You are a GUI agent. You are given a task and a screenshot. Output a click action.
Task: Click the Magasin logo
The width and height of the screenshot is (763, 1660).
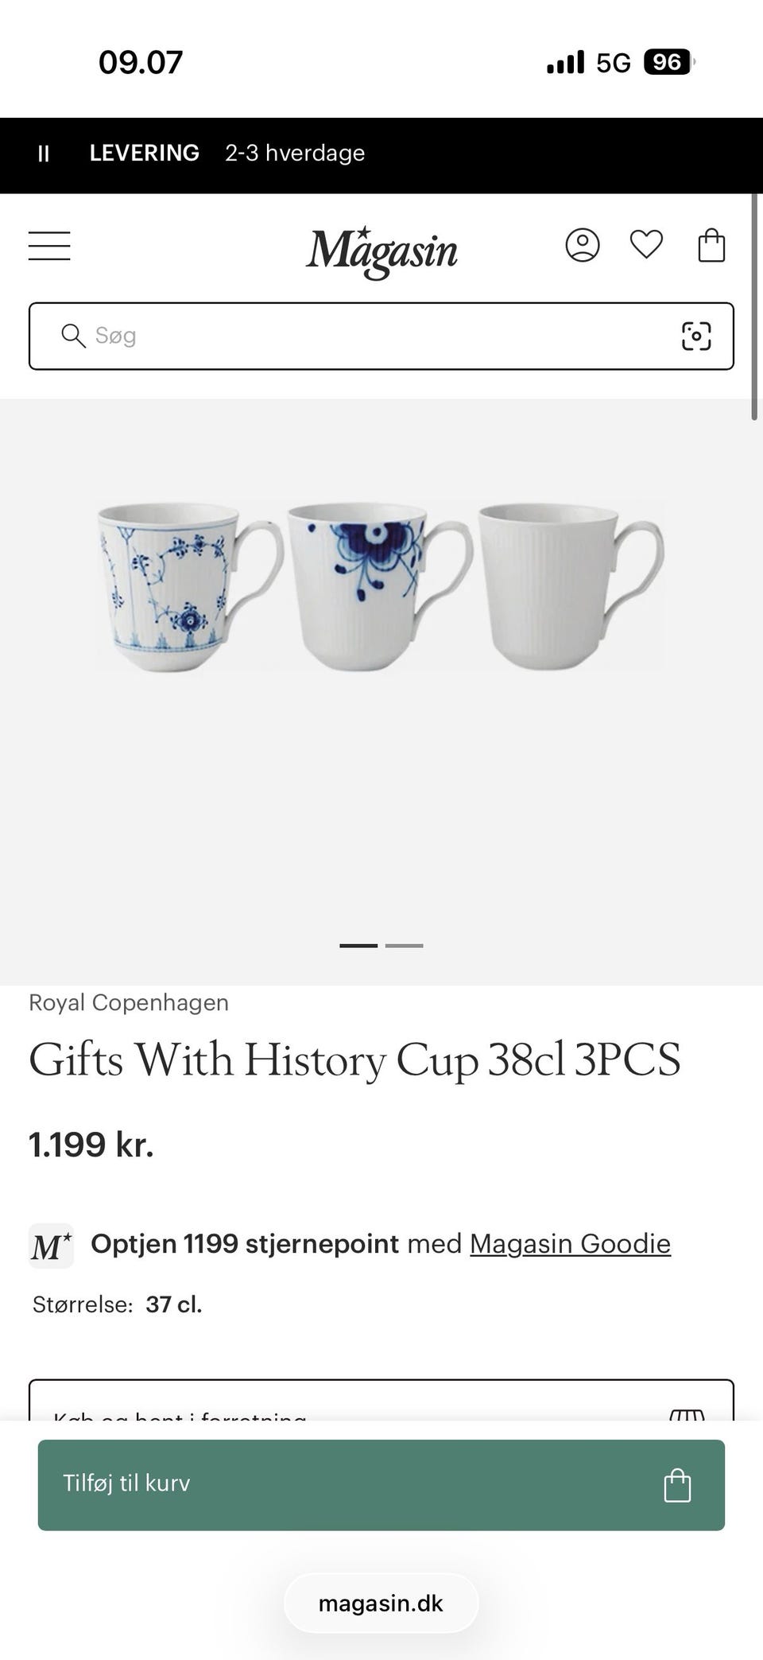click(381, 251)
